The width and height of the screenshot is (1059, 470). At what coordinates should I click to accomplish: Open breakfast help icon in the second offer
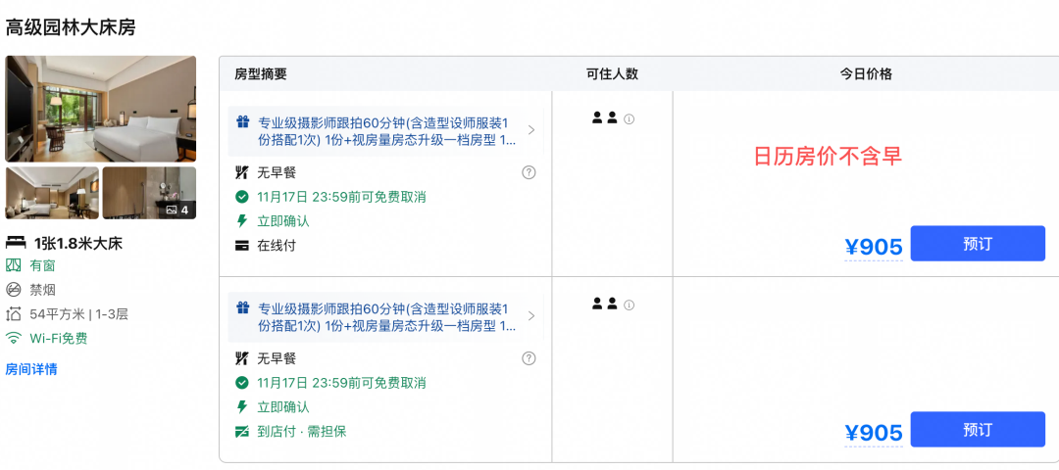pos(529,358)
